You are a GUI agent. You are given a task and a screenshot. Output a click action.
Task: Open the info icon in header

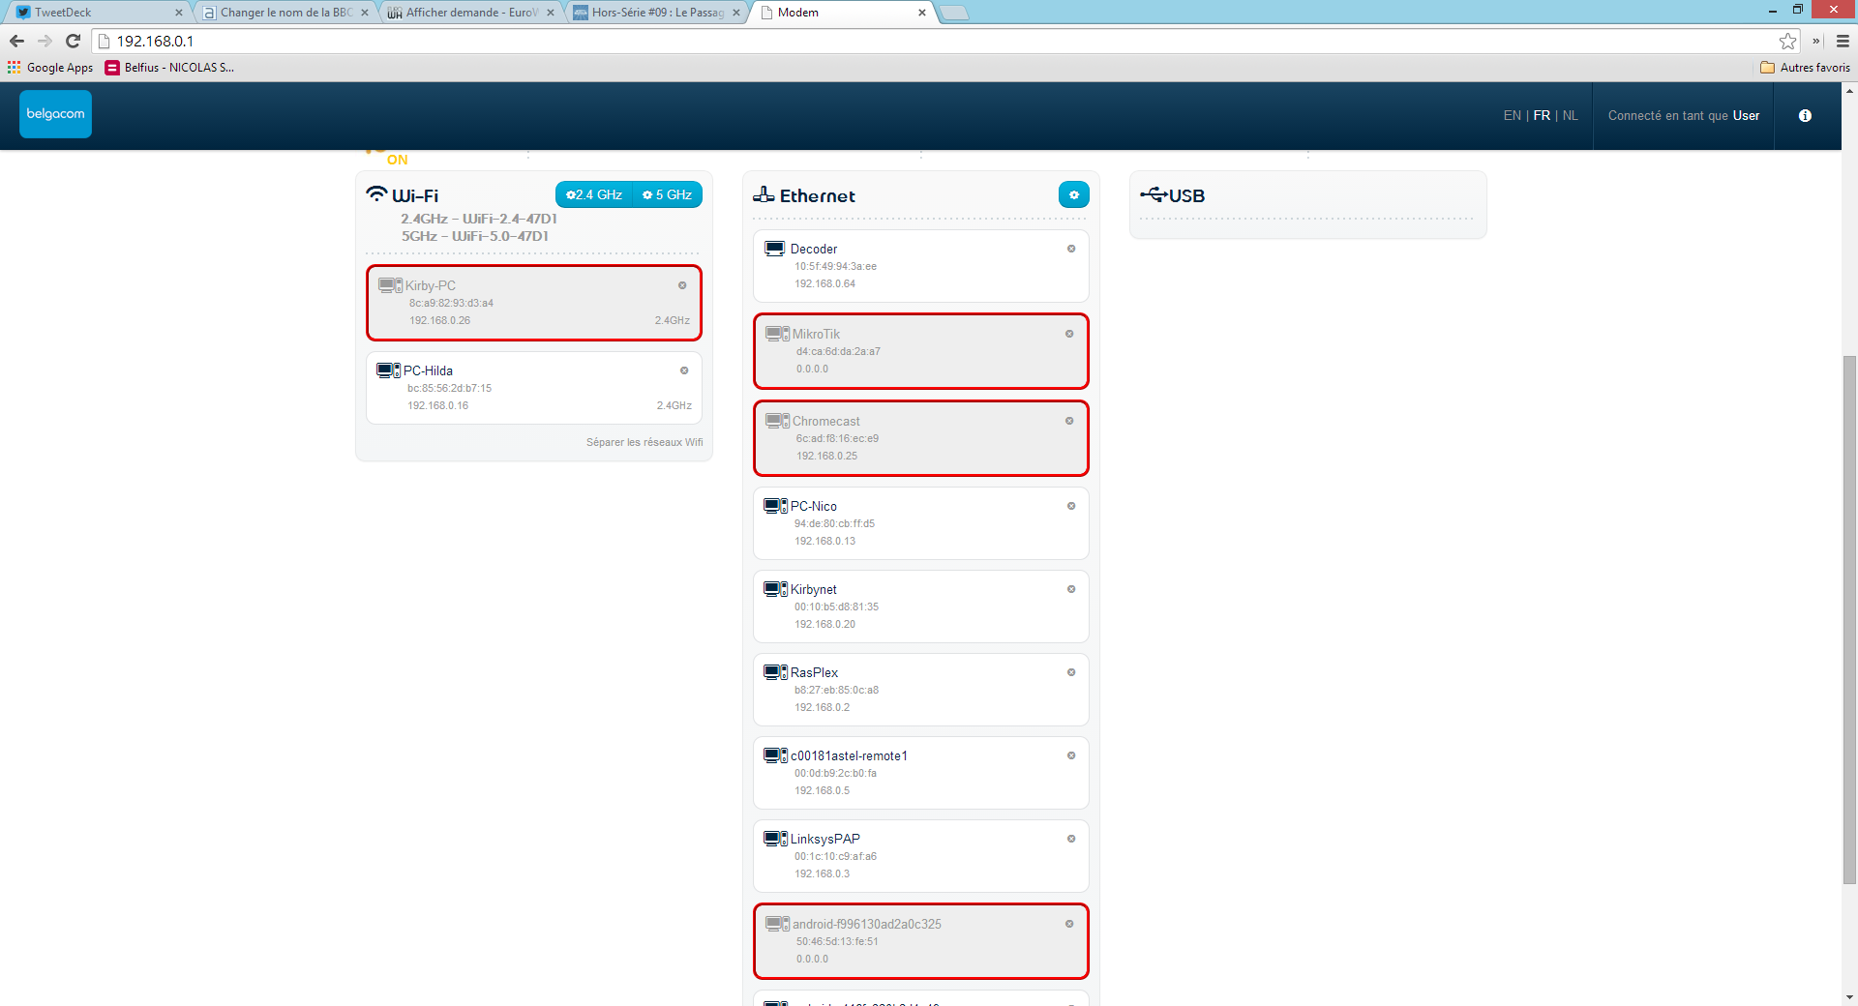pos(1805,116)
